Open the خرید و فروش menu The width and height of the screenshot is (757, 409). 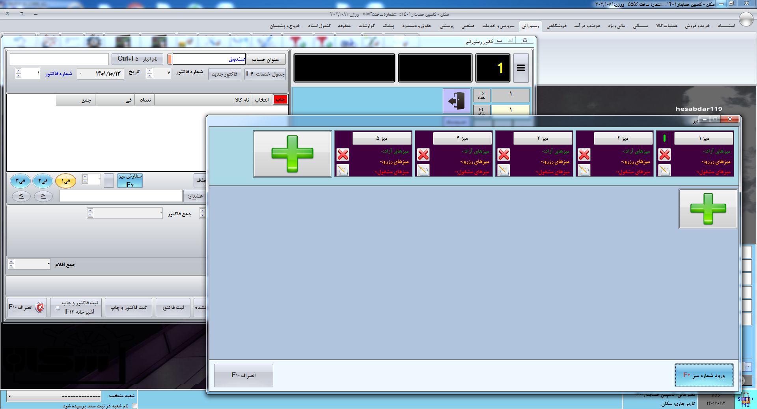click(697, 26)
